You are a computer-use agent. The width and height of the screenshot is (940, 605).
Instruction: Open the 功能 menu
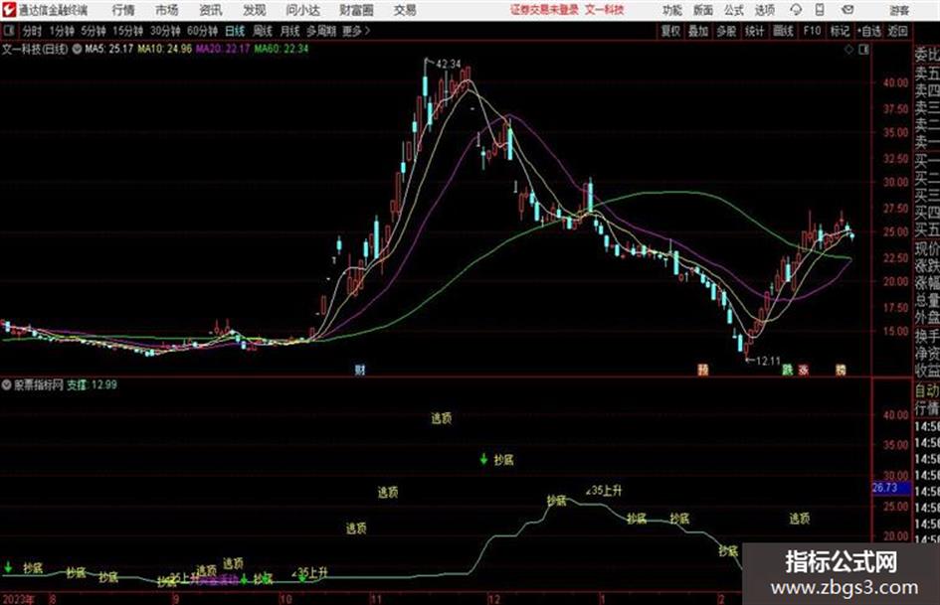(672, 10)
